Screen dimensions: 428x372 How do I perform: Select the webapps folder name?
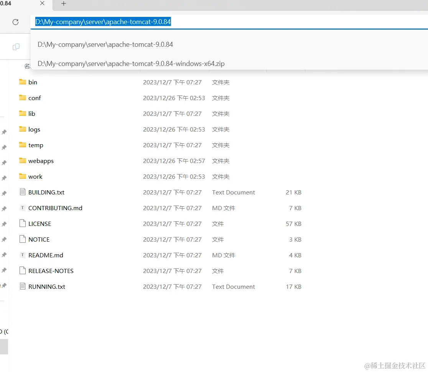tap(41, 161)
